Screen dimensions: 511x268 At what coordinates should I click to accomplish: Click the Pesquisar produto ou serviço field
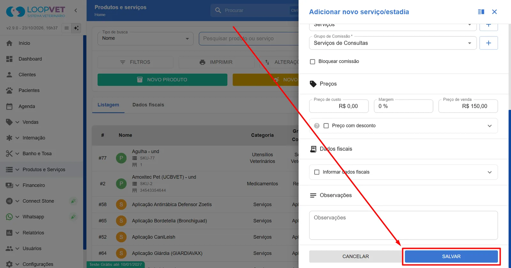(x=249, y=38)
